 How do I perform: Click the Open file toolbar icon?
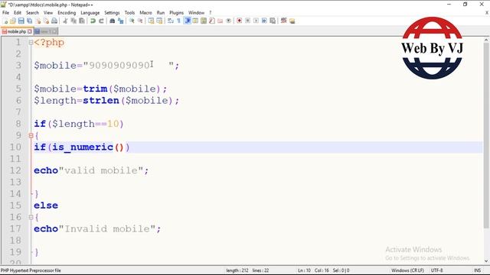pyautogui.click(x=13, y=21)
